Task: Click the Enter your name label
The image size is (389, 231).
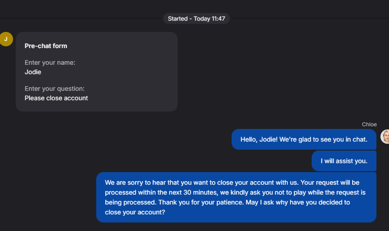Action: point(50,62)
